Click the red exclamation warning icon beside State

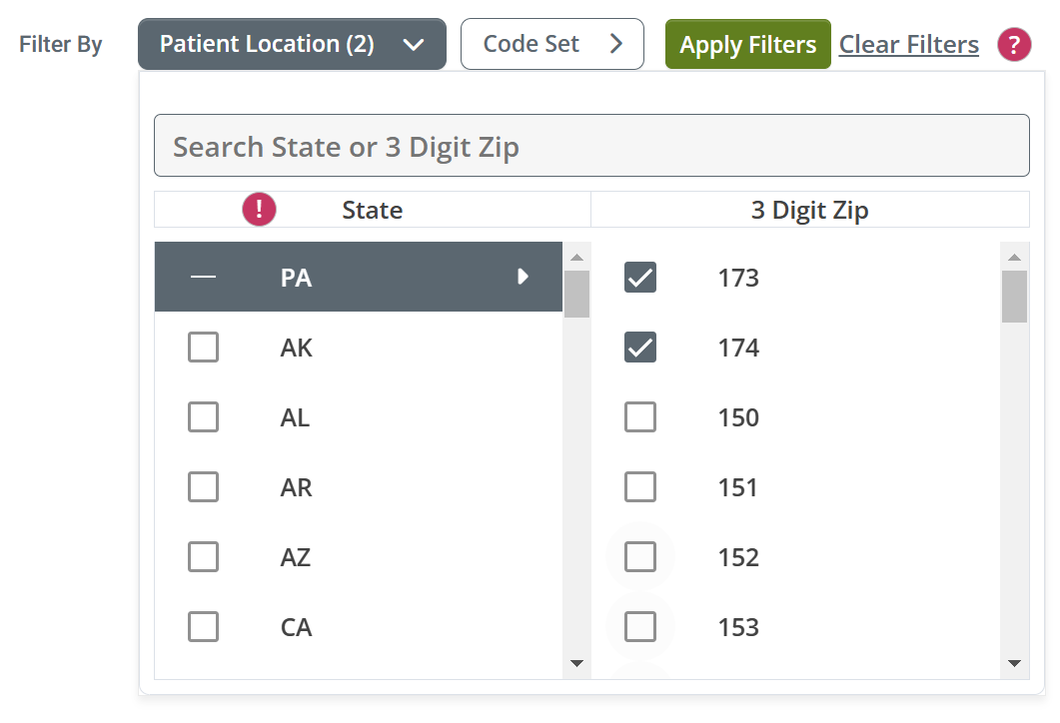coord(259,209)
